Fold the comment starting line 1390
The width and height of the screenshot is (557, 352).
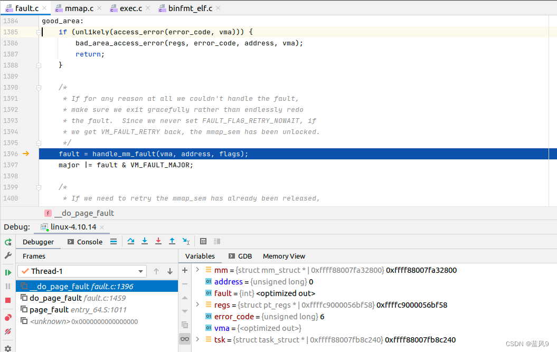coord(39,88)
